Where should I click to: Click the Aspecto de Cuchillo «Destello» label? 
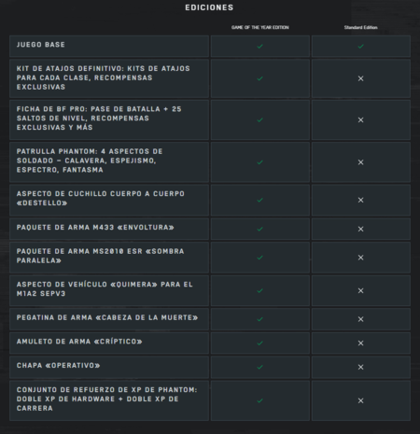click(101, 198)
